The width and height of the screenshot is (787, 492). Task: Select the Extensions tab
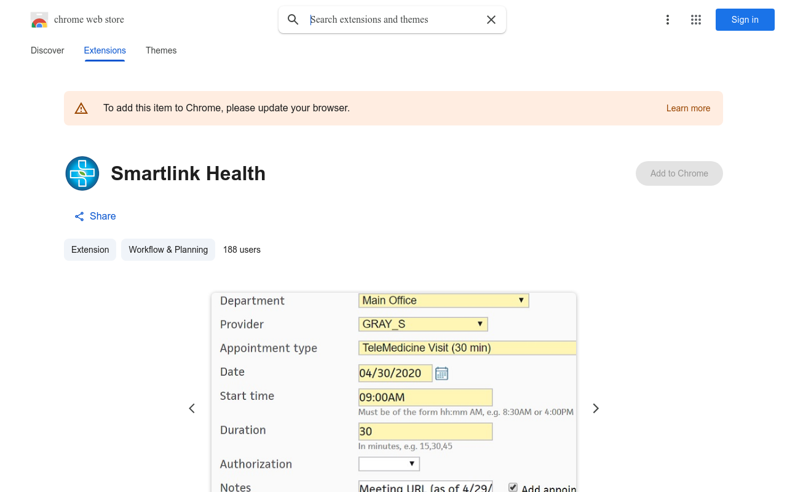pos(105,50)
